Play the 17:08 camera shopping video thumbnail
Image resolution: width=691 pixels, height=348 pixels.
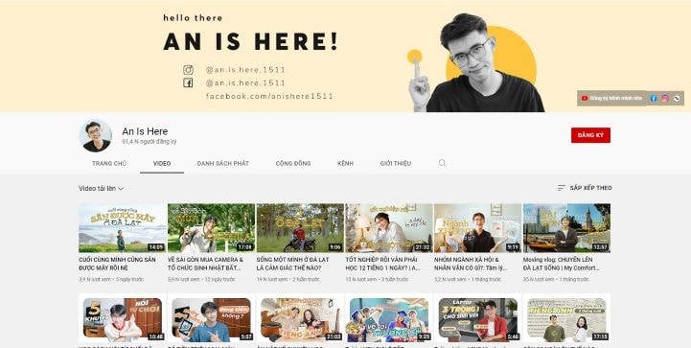(x=211, y=227)
